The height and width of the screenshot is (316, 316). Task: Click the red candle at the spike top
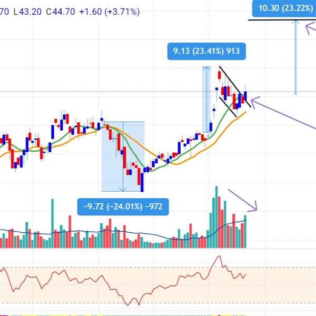point(220,75)
